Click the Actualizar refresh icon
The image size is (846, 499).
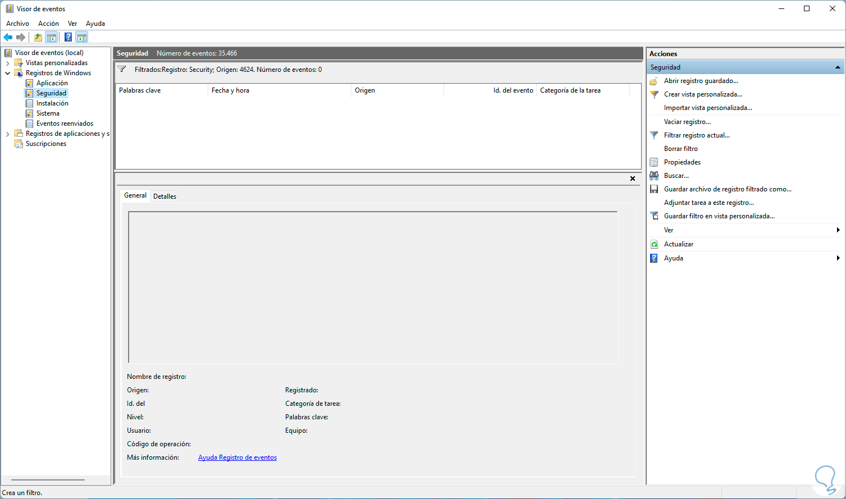tap(654, 244)
